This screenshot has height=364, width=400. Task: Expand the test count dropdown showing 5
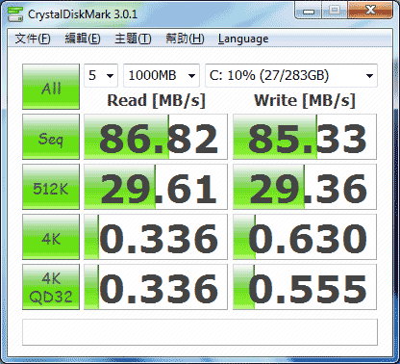tap(101, 75)
